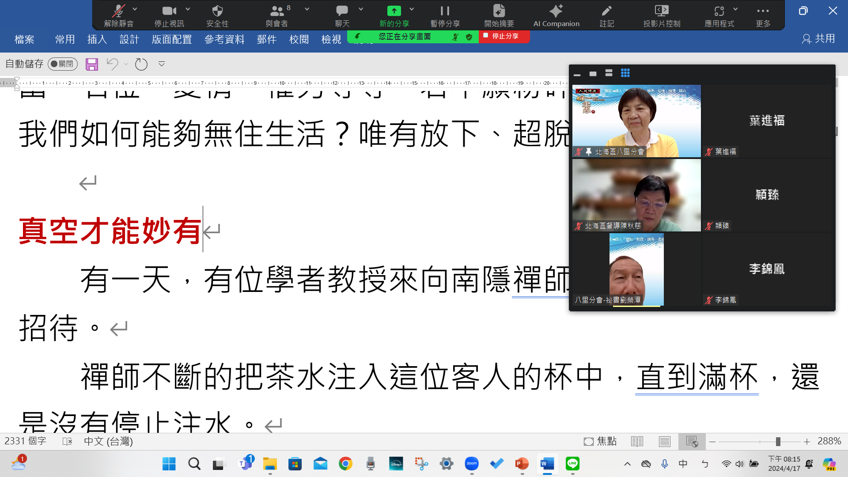Viewport: 848px width, 477px height.
Task: Expand video options arrow beside stop video
Action: pyautogui.click(x=188, y=9)
